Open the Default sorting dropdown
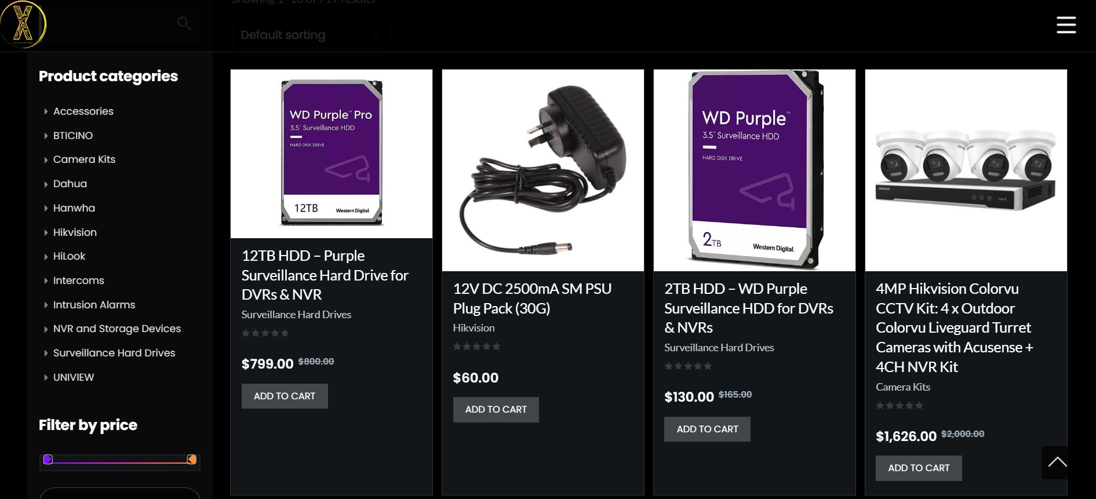1096x499 pixels. [311, 35]
